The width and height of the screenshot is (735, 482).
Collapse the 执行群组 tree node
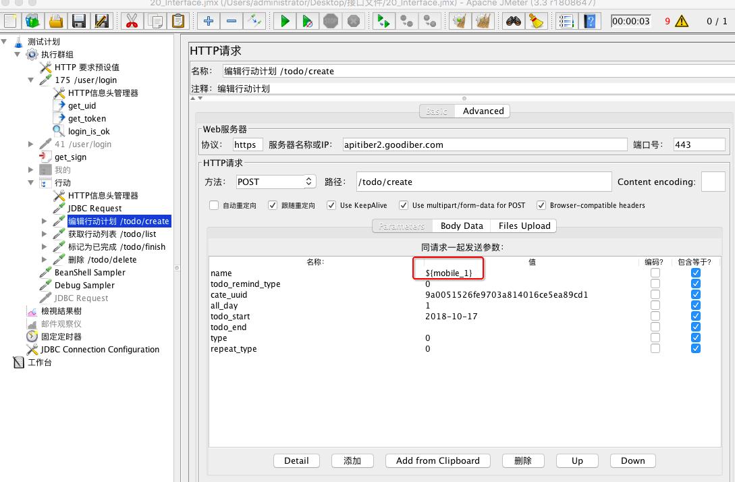[18, 55]
